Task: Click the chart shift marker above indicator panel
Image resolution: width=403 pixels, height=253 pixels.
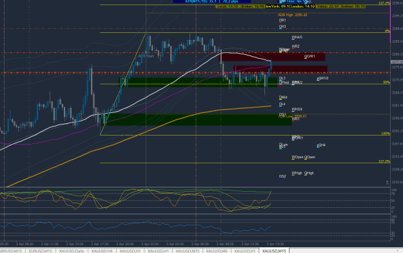Action: tap(387, 183)
